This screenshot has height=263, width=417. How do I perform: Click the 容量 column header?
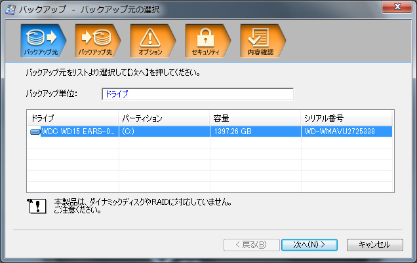[255, 118]
